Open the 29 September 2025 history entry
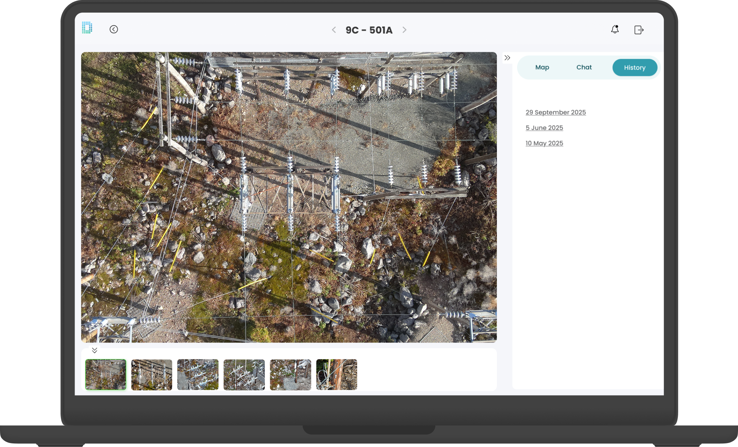 click(555, 112)
